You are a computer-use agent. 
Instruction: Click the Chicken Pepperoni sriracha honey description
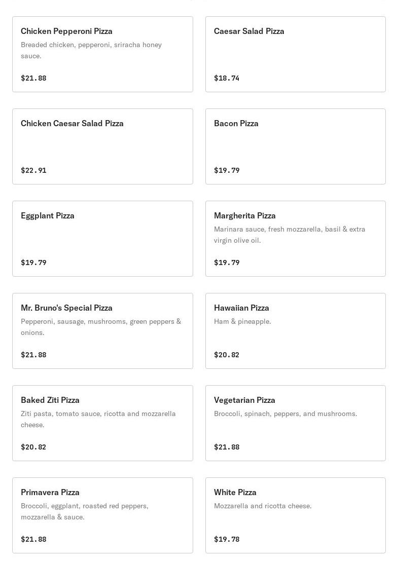point(91,50)
